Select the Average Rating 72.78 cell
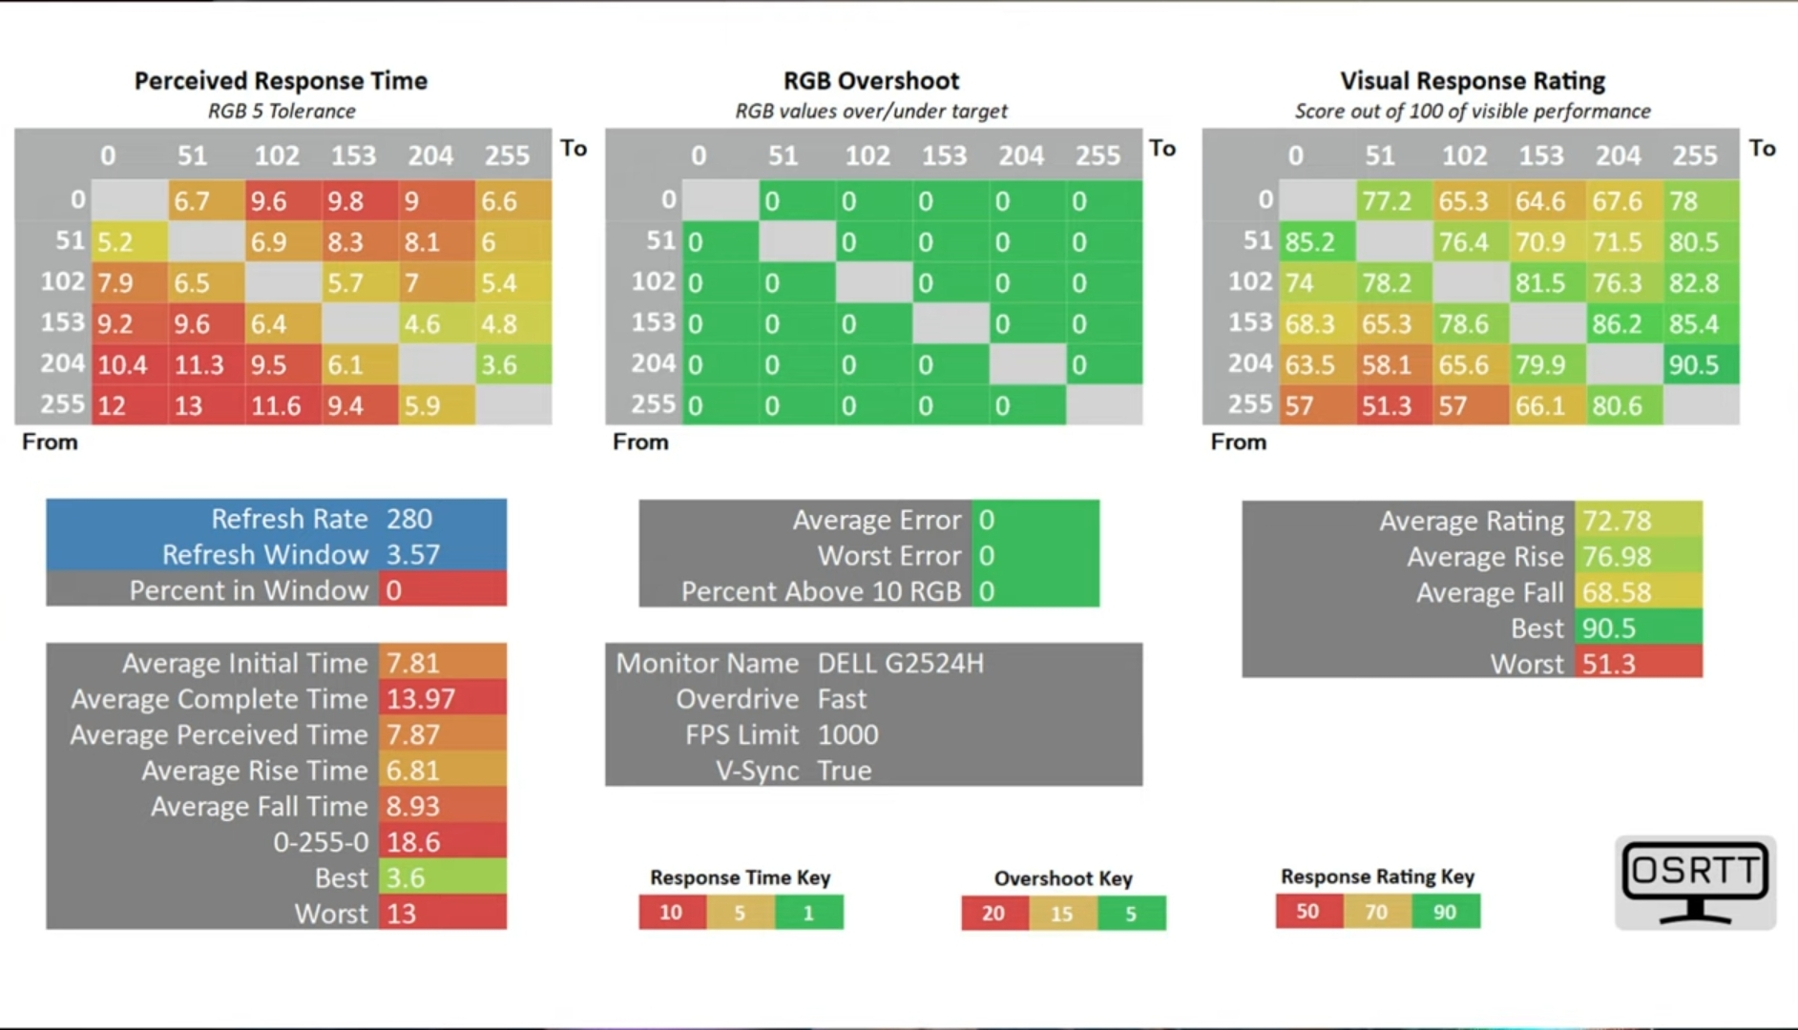This screenshot has height=1030, width=1798. (1638, 520)
